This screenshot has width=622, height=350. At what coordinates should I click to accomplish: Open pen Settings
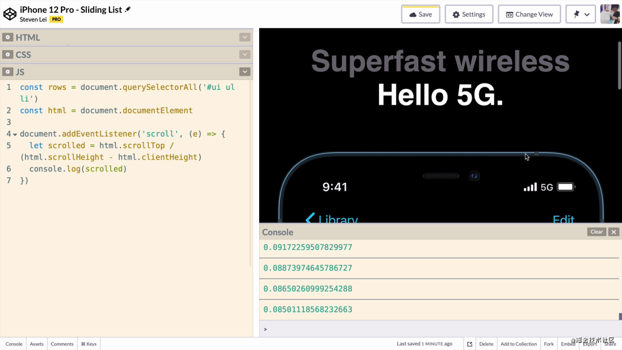[x=469, y=14]
